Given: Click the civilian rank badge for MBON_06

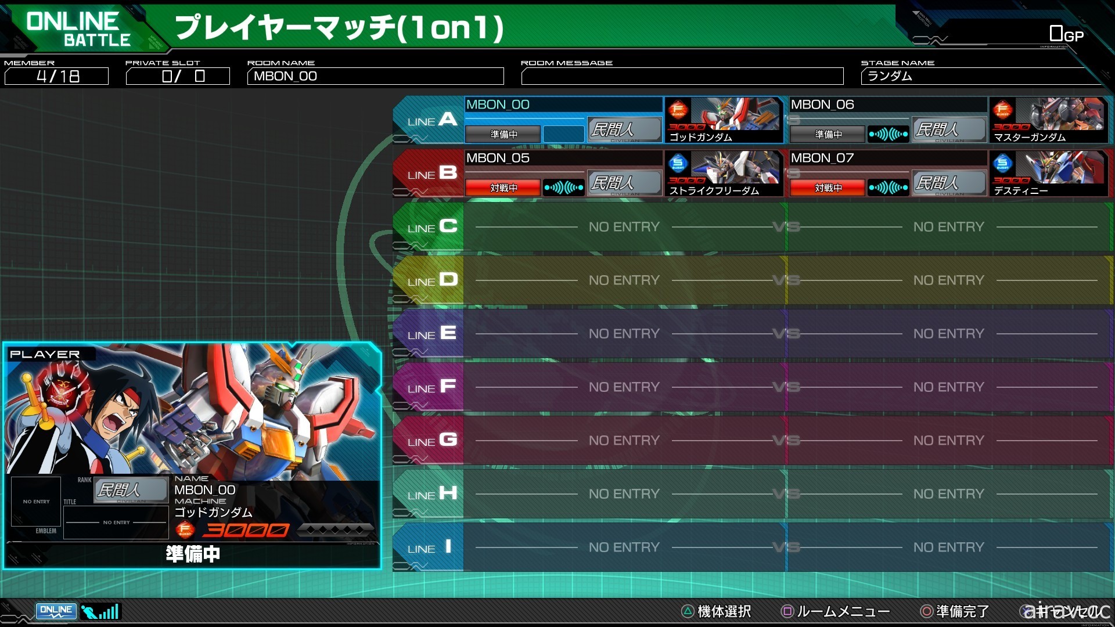Looking at the screenshot, I should click(949, 129).
